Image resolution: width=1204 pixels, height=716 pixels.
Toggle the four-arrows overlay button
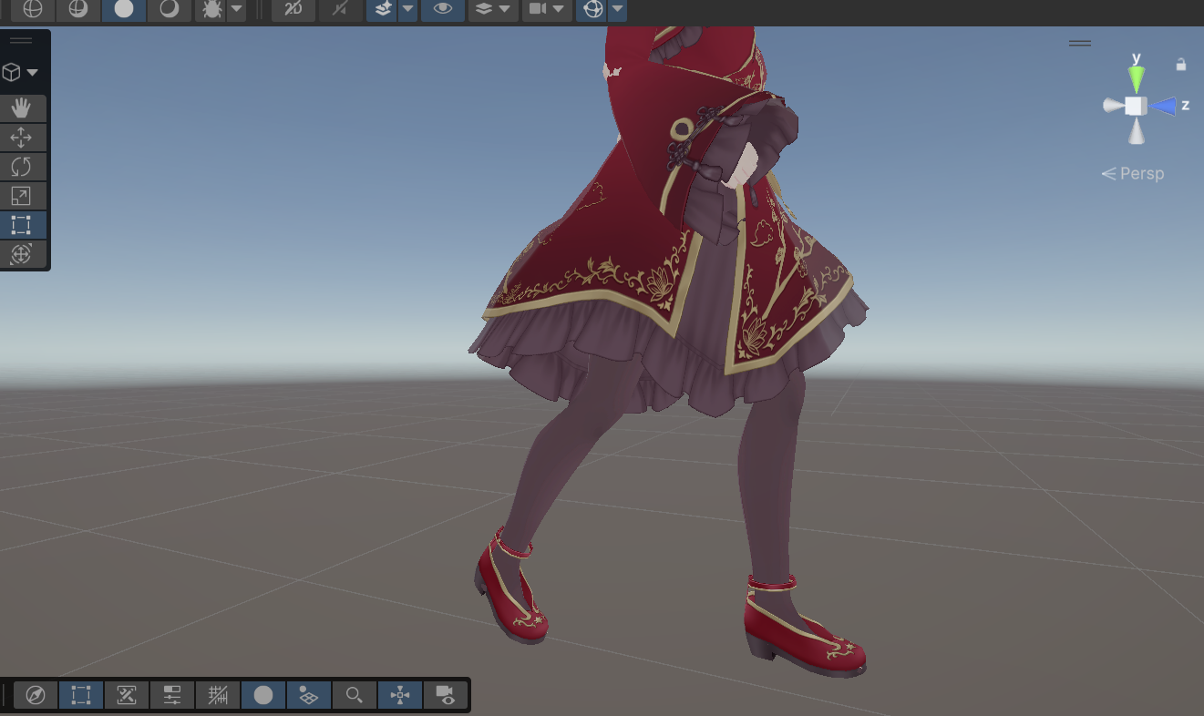pos(400,696)
